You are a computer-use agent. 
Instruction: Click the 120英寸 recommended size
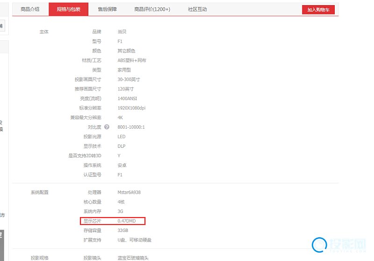pos(125,89)
